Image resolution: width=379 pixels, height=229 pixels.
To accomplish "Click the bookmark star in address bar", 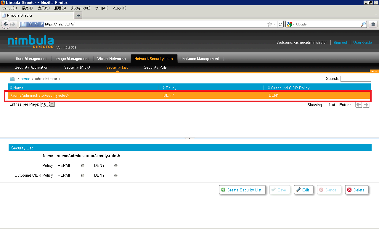I will click(270, 24).
